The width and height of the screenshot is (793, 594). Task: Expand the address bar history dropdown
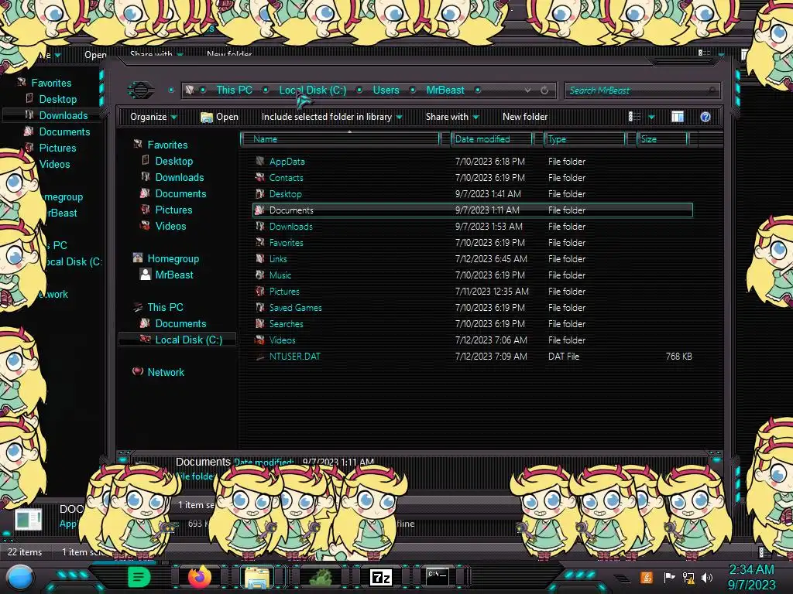[x=527, y=90]
